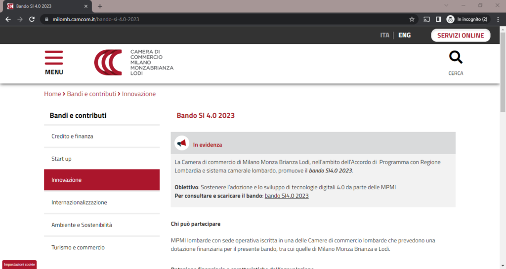This screenshot has width=506, height=269.
Task: Click the Chi può partecipare heading
Action: pyautogui.click(x=196, y=224)
